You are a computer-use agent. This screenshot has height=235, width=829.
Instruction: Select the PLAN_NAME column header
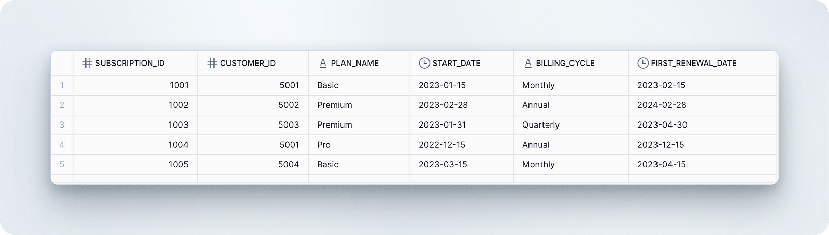[x=359, y=63]
